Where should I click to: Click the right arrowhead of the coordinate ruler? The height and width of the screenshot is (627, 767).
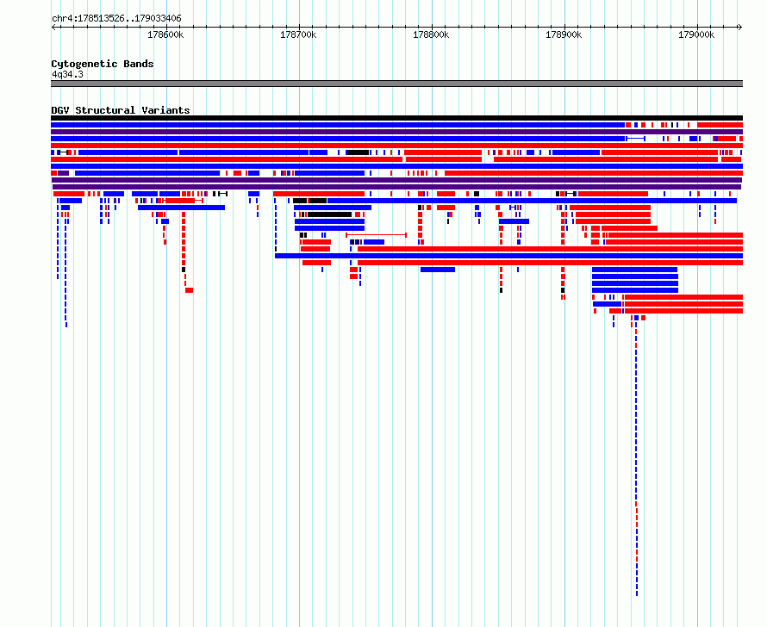(x=740, y=27)
